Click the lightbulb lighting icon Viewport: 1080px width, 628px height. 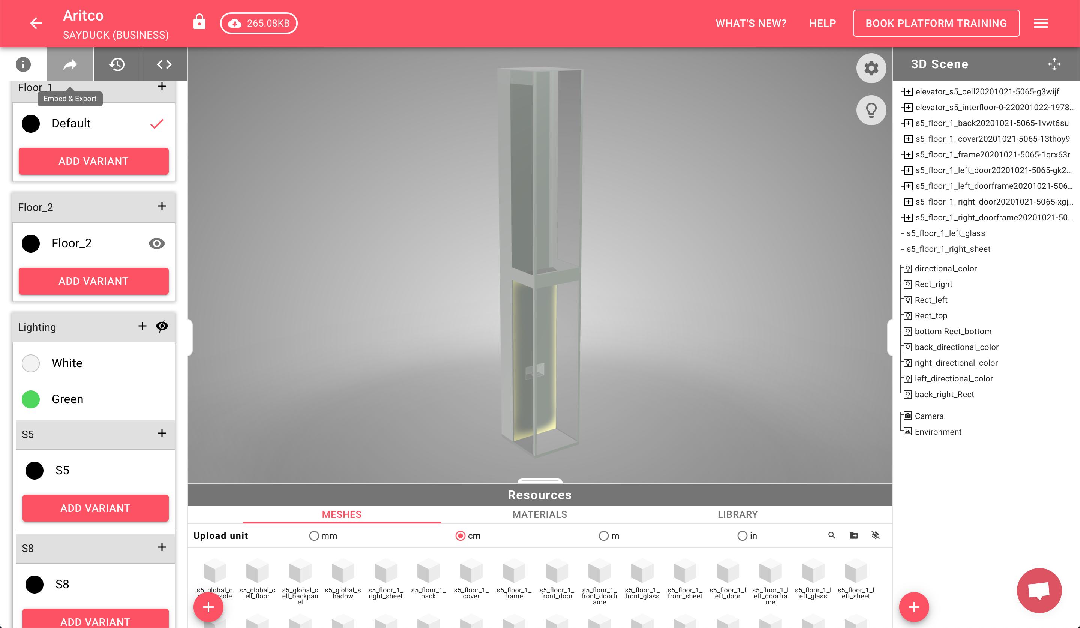coord(871,110)
